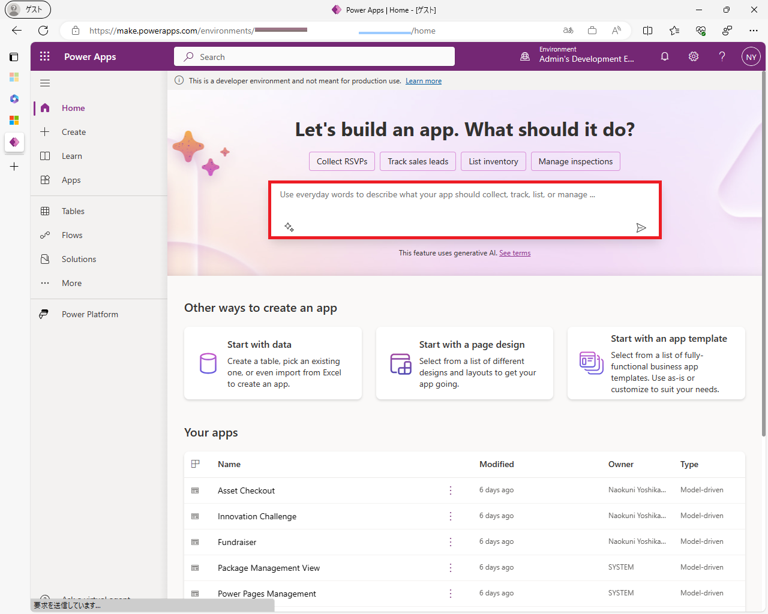Go back in the browser
This screenshot has height=614, width=768.
(17, 31)
